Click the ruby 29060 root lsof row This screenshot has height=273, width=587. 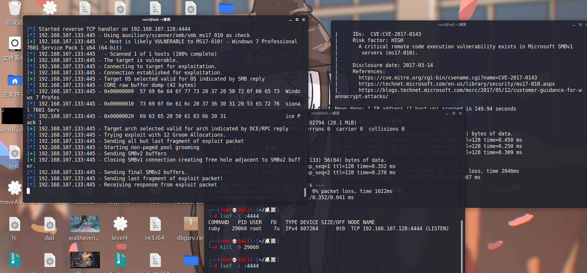click(328, 229)
